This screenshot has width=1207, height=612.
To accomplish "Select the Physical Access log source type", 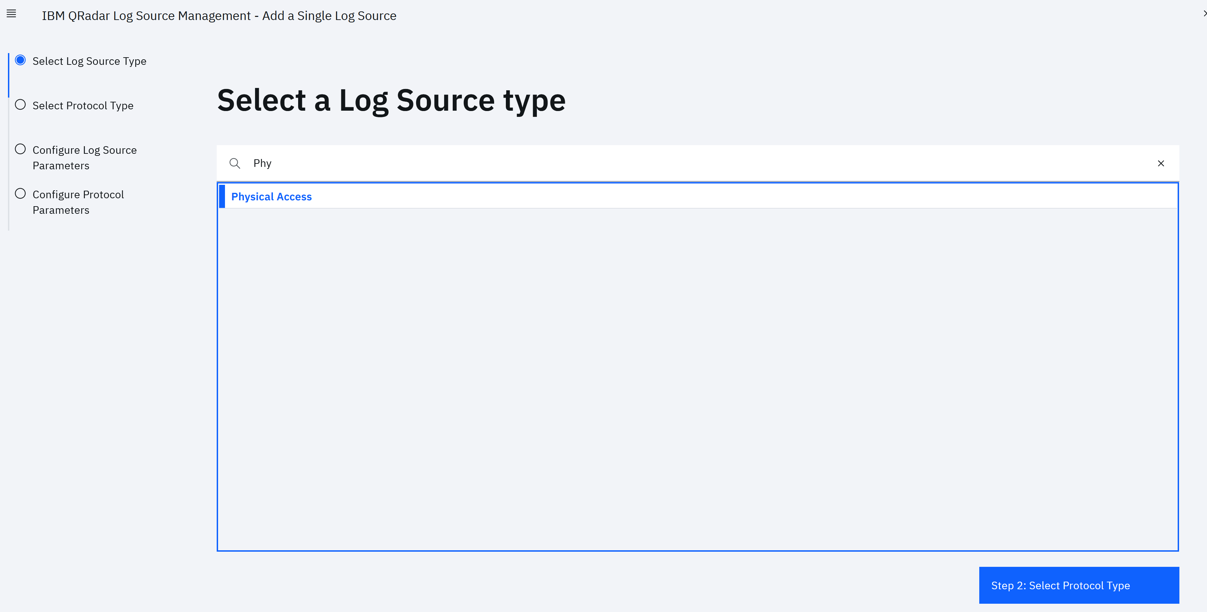I will [271, 197].
